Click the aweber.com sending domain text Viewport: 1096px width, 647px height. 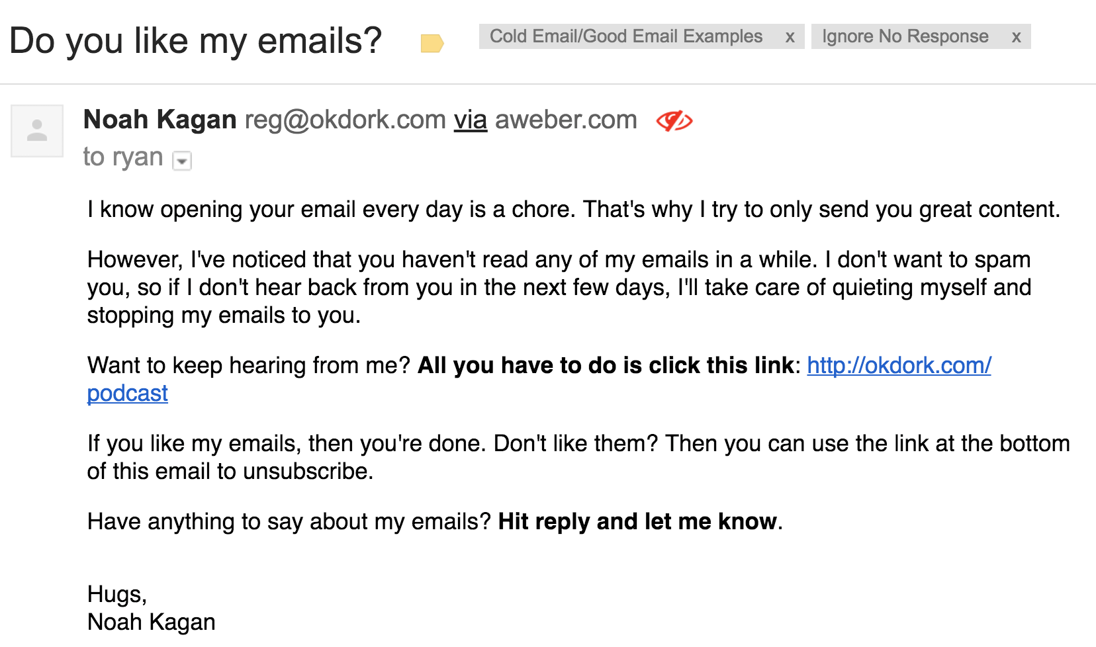click(566, 120)
